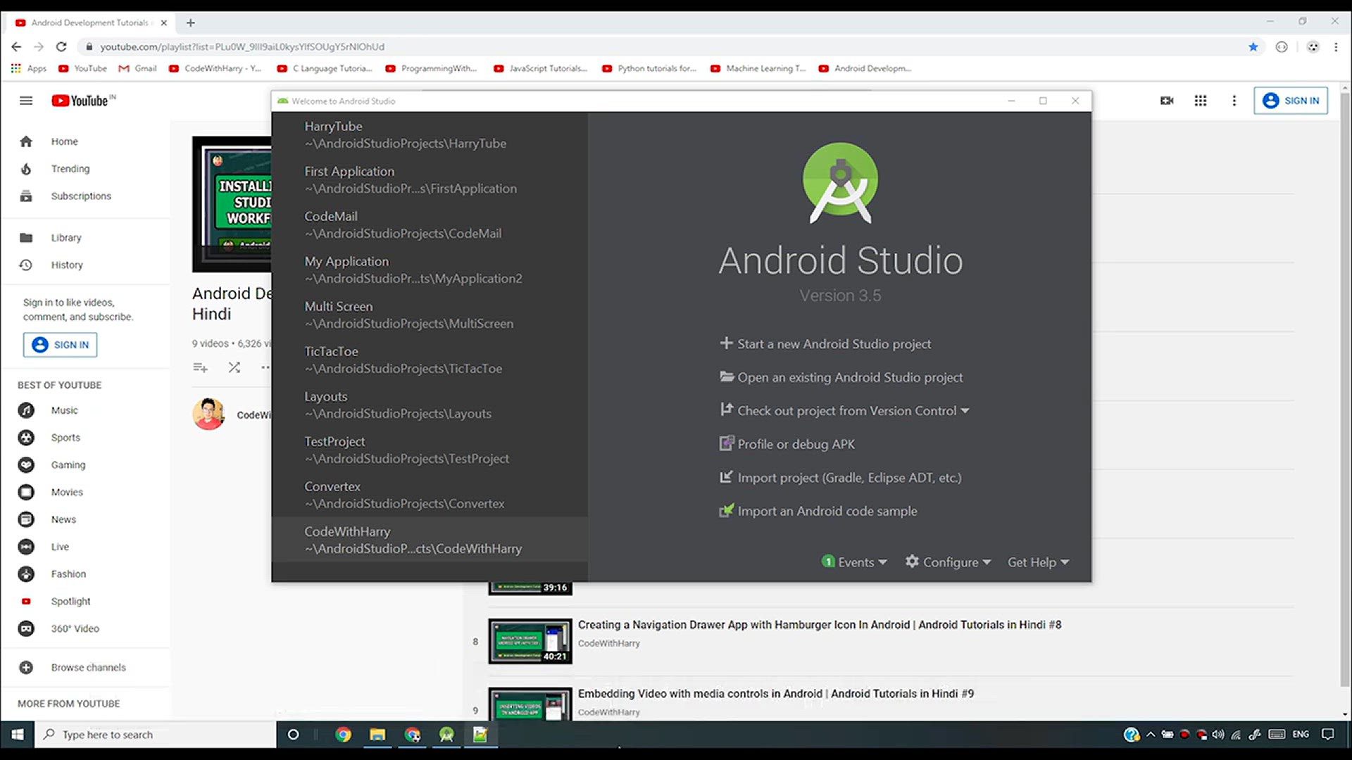Click the browser address bar
Viewport: 1352px width, 760px height.
click(662, 47)
